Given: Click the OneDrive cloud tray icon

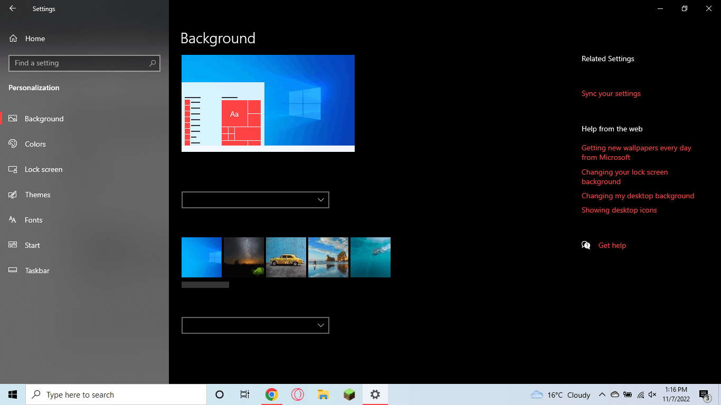Looking at the screenshot, I should click(615, 394).
